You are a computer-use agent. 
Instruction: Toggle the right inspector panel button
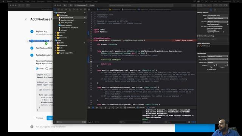pos(225,5)
